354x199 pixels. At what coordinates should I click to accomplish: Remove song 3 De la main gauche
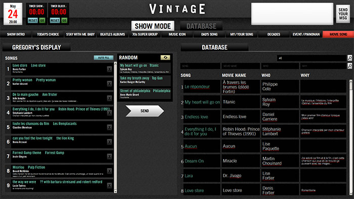pyautogui.click(x=110, y=98)
